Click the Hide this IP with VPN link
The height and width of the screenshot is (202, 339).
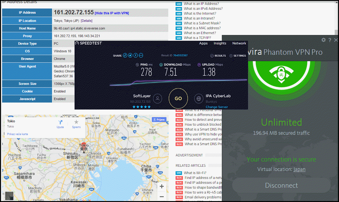pos(112,13)
